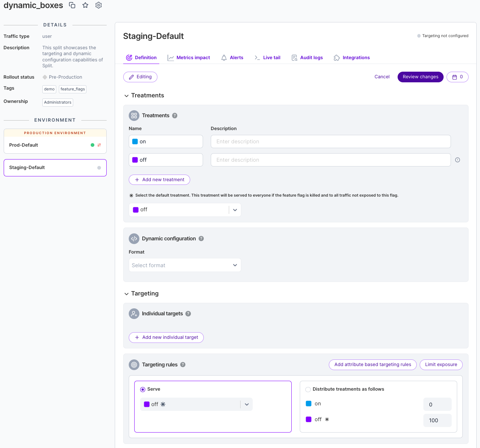This screenshot has width=480, height=448.
Task: Click help icon beside Treatments heading
Action: coord(175,115)
